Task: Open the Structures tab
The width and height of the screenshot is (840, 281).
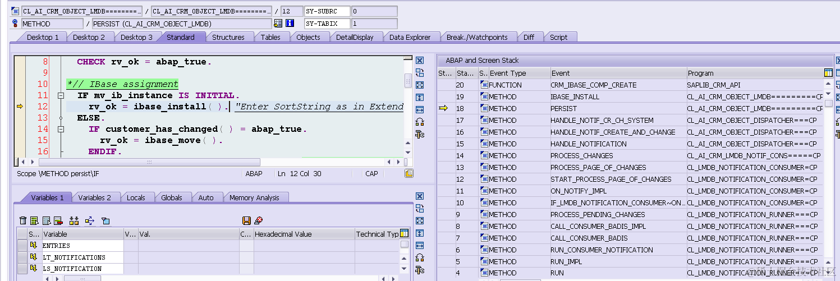Action: pos(228,37)
